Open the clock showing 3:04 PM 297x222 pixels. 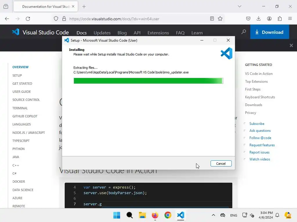pos(266,215)
